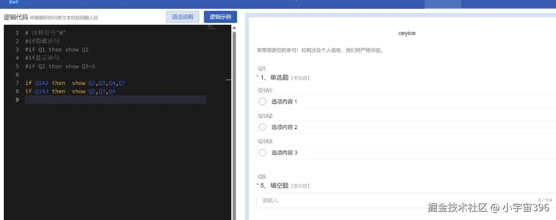
Task: Click the Q1A2 option tag
Action: coord(265,116)
